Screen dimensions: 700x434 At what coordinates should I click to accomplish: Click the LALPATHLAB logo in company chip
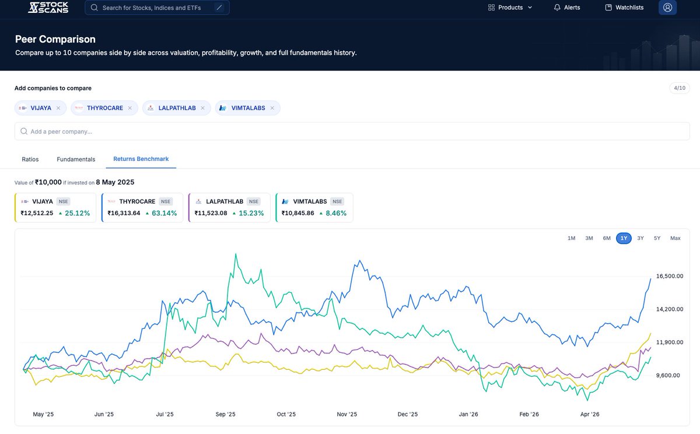click(x=150, y=108)
